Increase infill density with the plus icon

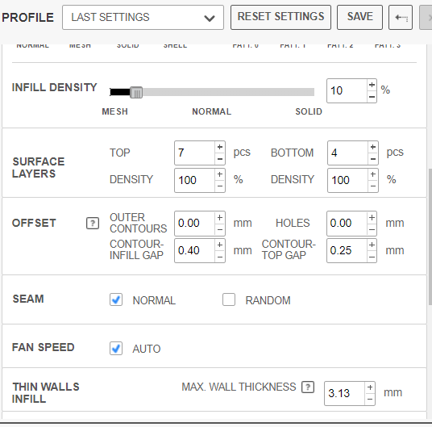(372, 85)
